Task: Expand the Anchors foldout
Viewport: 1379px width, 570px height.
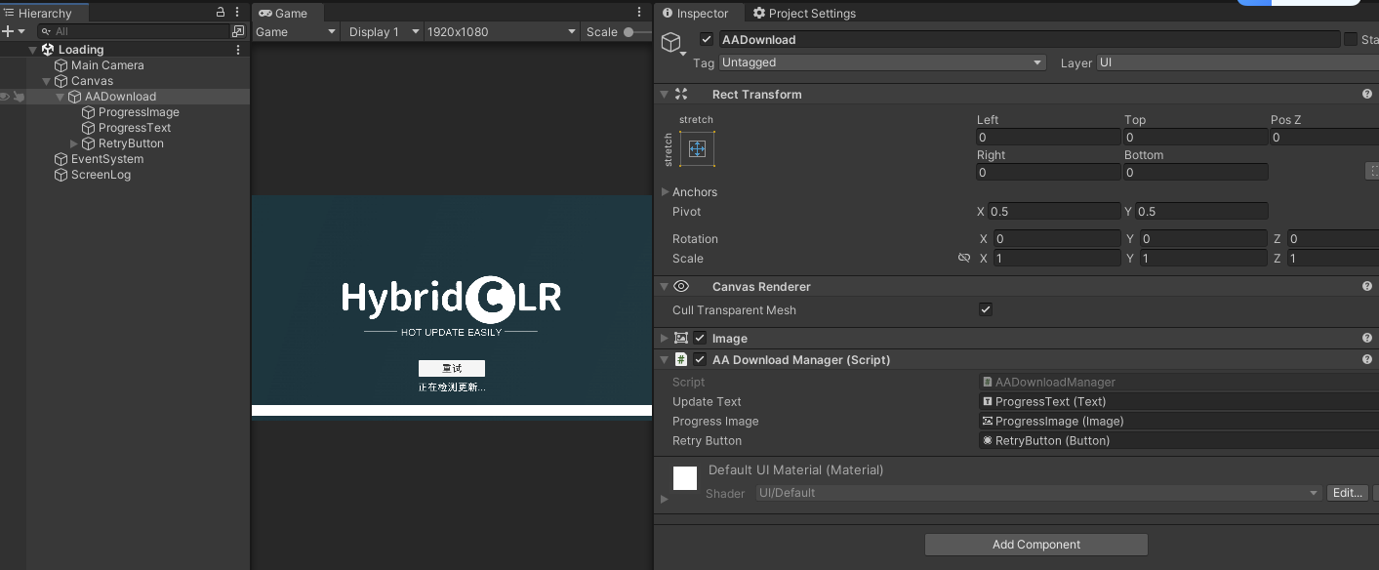Action: (x=666, y=192)
